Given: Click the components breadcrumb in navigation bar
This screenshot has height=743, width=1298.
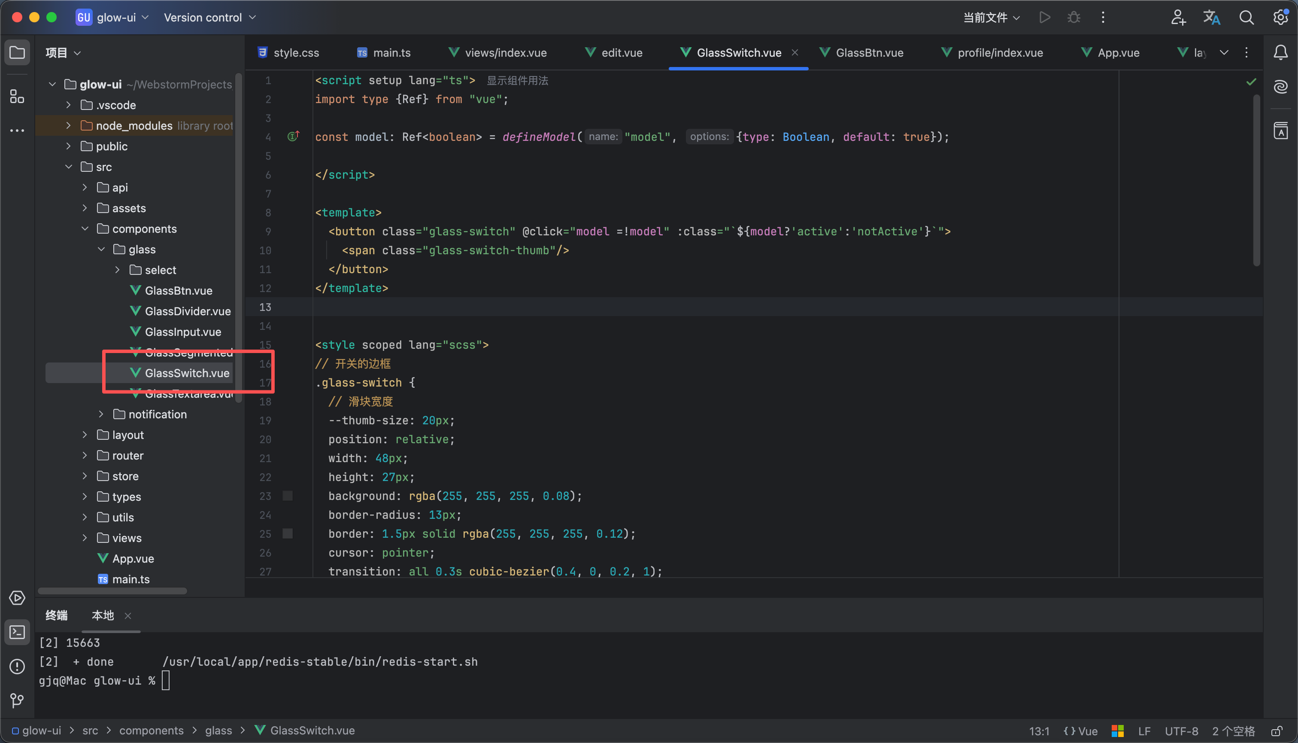Looking at the screenshot, I should pyautogui.click(x=151, y=731).
